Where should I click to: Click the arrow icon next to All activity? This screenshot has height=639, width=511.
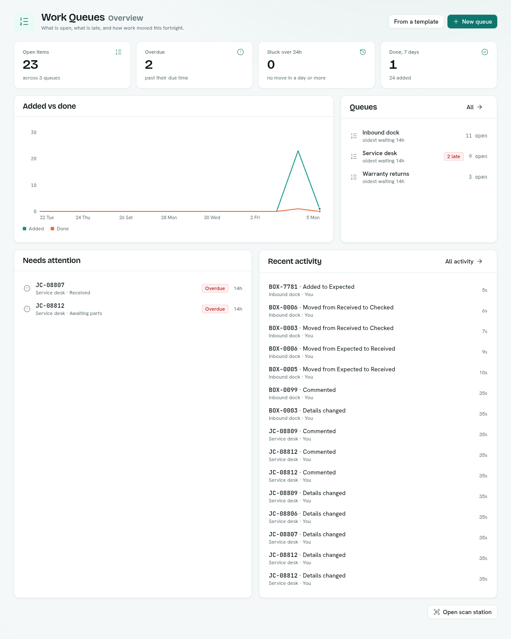pos(480,261)
